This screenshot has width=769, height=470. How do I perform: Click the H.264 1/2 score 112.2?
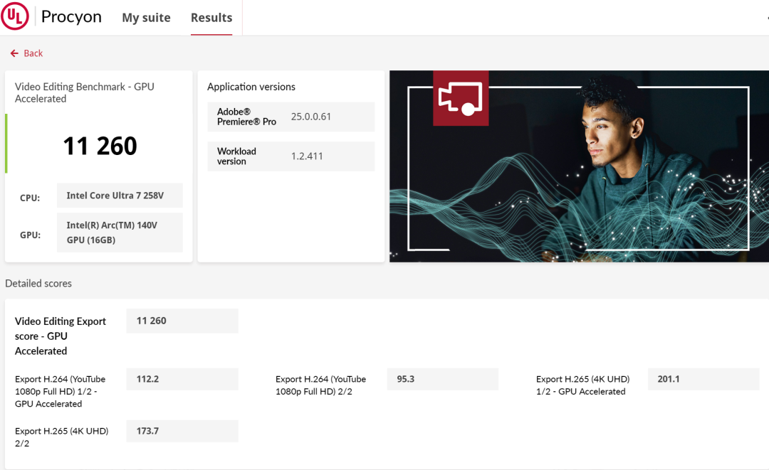(182, 379)
